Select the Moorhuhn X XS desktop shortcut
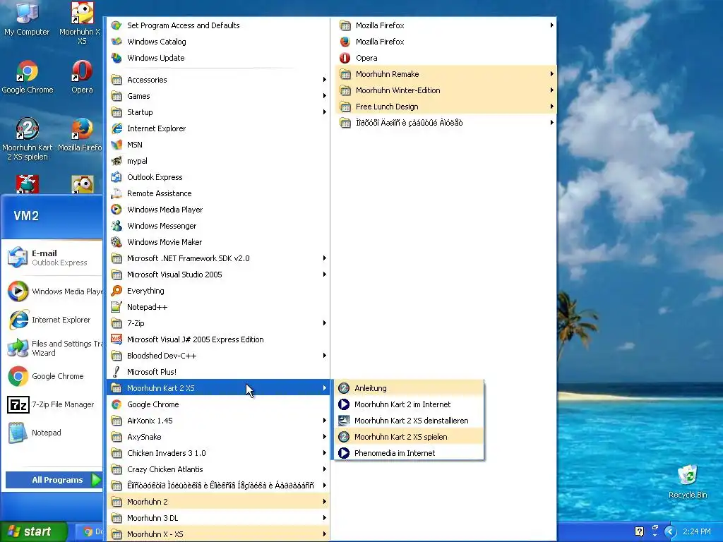 (81, 23)
